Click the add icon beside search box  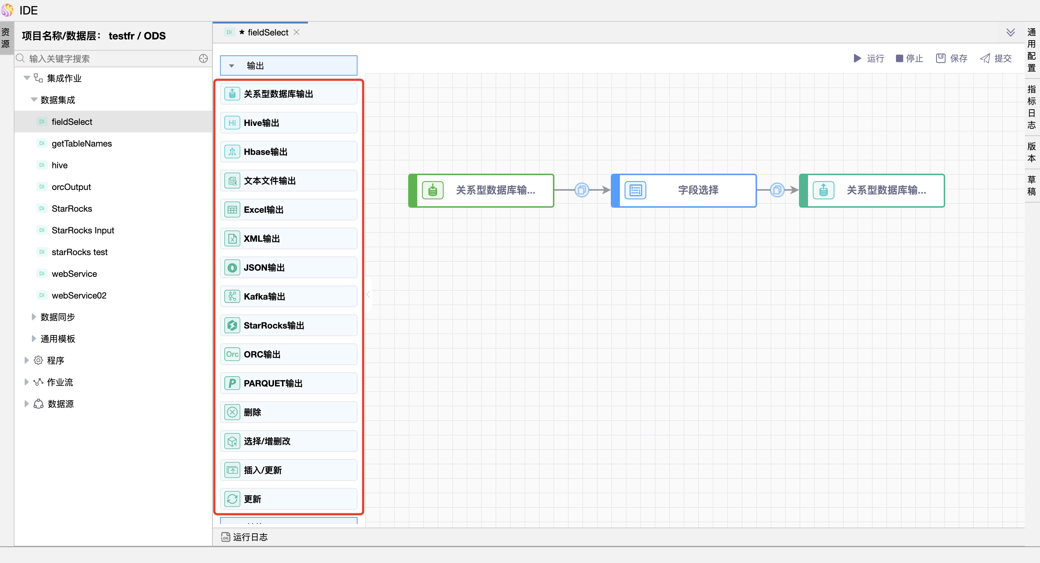click(x=203, y=59)
